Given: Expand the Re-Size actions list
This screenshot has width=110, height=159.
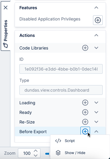Looking at the screenshot, I should [x=96, y=122].
